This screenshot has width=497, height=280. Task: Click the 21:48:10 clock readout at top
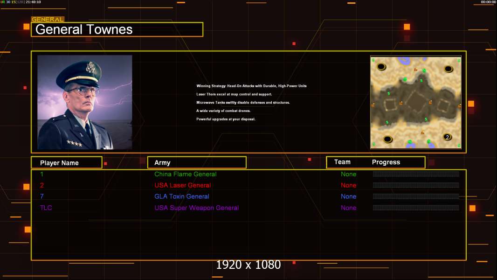33,2
